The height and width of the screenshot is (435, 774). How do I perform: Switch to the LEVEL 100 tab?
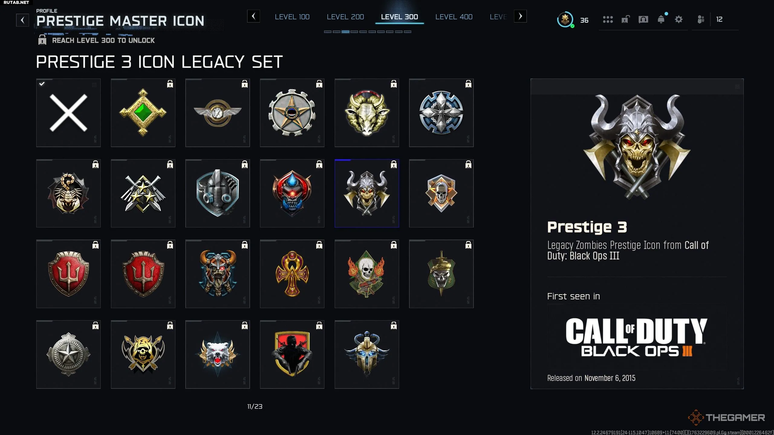pyautogui.click(x=292, y=17)
